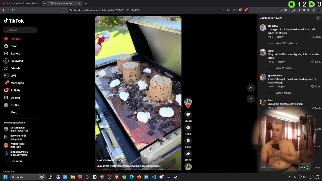This screenshot has width=322, height=181.
Task: Expand View 350 replies
Action: click(x=286, y=43)
